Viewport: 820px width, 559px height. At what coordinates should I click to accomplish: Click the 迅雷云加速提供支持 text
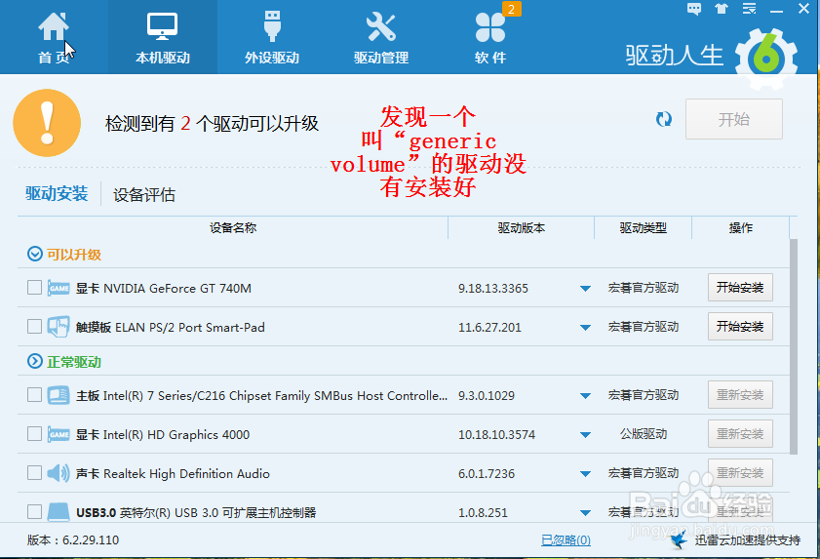pyautogui.click(x=748, y=540)
